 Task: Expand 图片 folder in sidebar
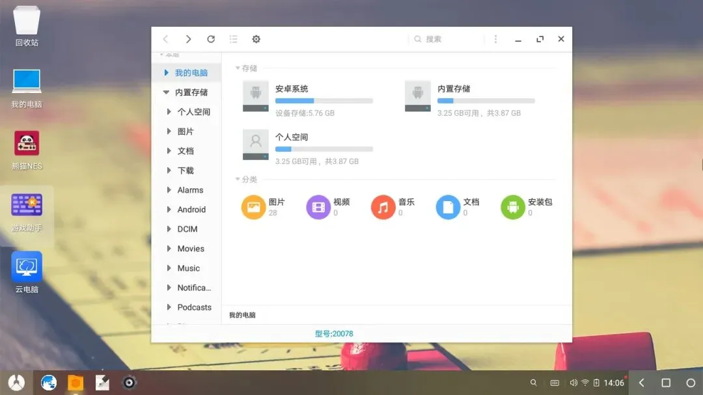coord(169,131)
